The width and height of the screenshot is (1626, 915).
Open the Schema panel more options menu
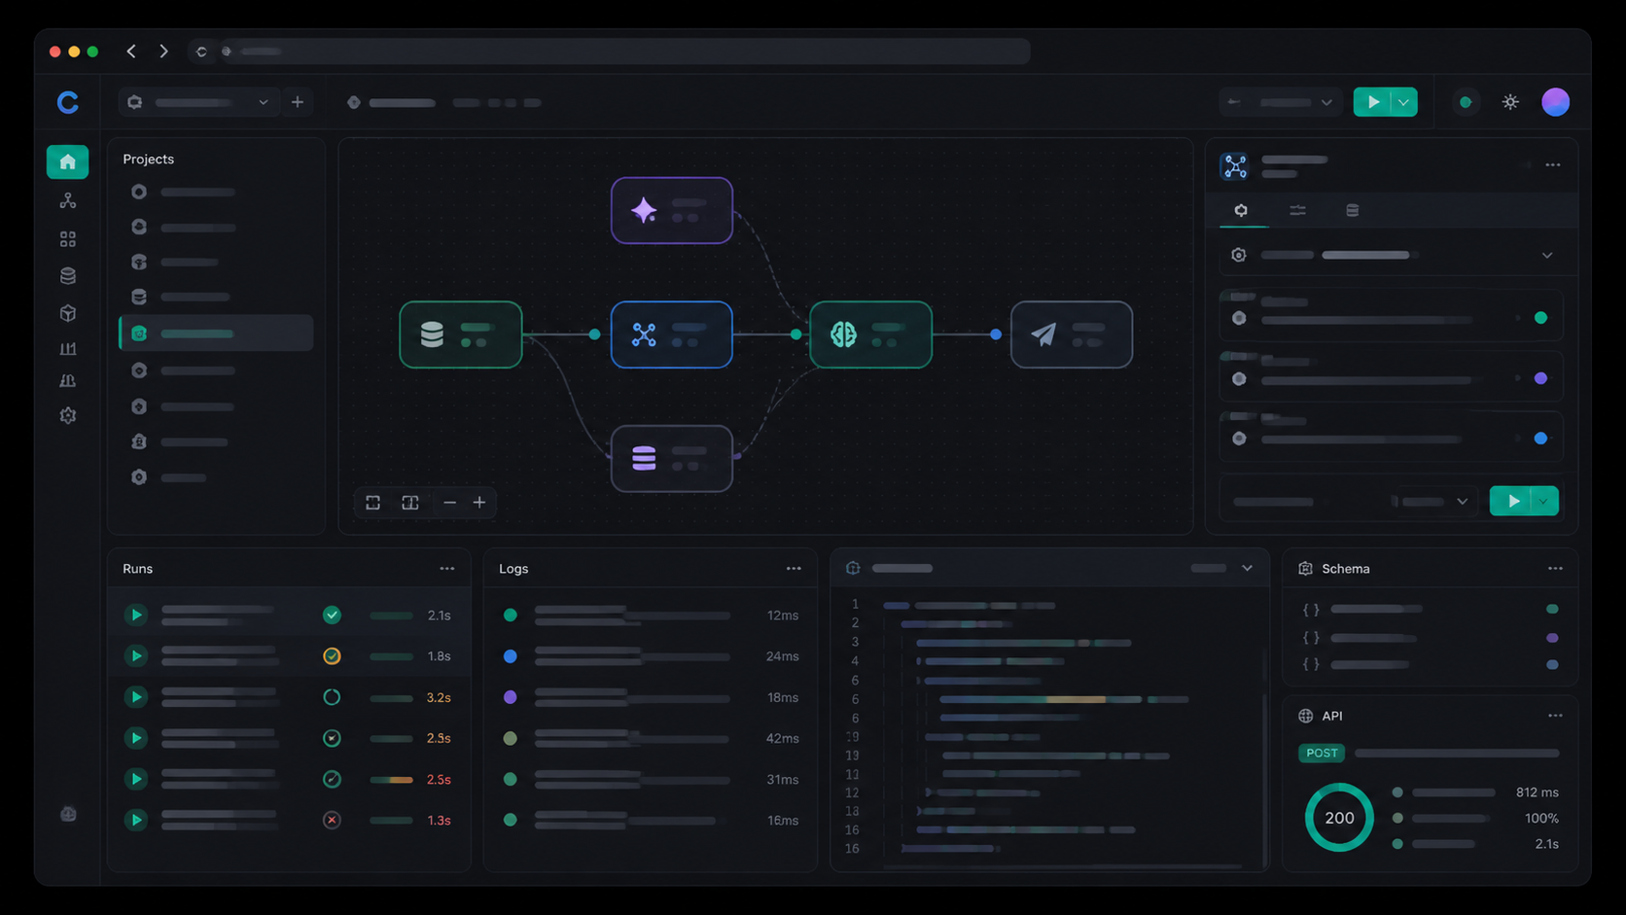[x=1555, y=569]
